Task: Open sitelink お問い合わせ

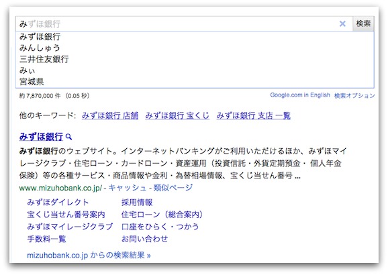Action: (x=144, y=239)
